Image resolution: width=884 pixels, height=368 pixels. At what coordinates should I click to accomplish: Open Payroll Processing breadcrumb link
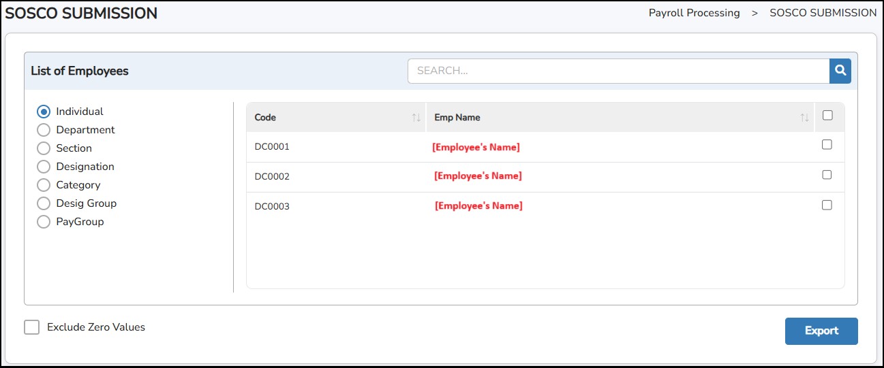[694, 13]
